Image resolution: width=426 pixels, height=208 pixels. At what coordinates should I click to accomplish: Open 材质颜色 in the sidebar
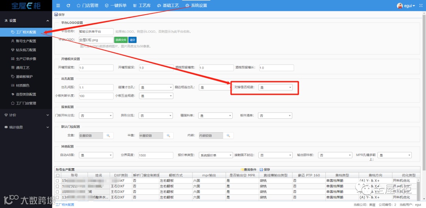coord(26,85)
